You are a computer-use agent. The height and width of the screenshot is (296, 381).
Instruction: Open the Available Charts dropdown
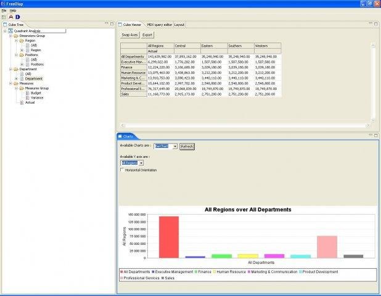[175, 147]
